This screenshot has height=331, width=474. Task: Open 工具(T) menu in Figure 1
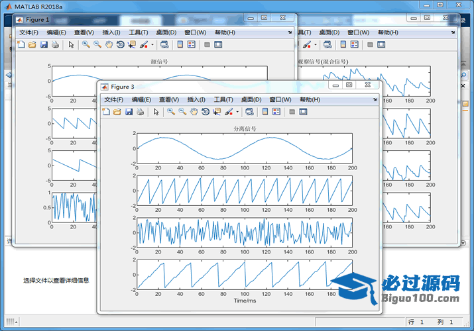pyautogui.click(x=138, y=32)
